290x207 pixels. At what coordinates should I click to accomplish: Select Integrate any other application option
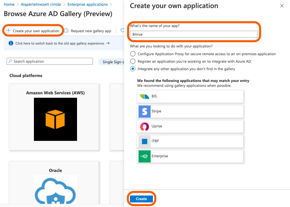132,69
